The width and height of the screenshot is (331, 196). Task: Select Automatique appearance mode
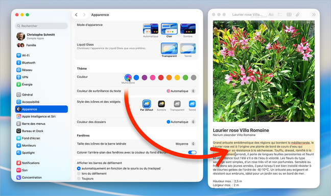tap(151, 30)
